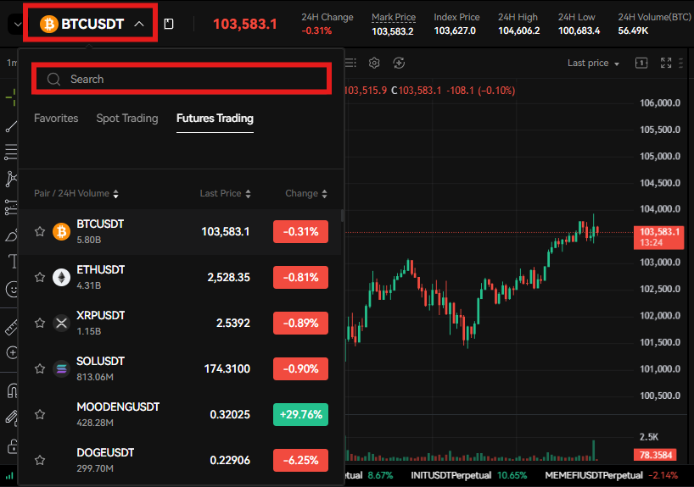Select the SOLUSDT pair row
The width and height of the screenshot is (694, 487).
click(181, 368)
